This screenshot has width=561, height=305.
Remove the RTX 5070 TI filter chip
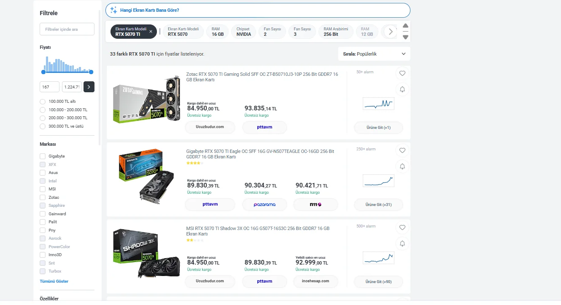(151, 32)
